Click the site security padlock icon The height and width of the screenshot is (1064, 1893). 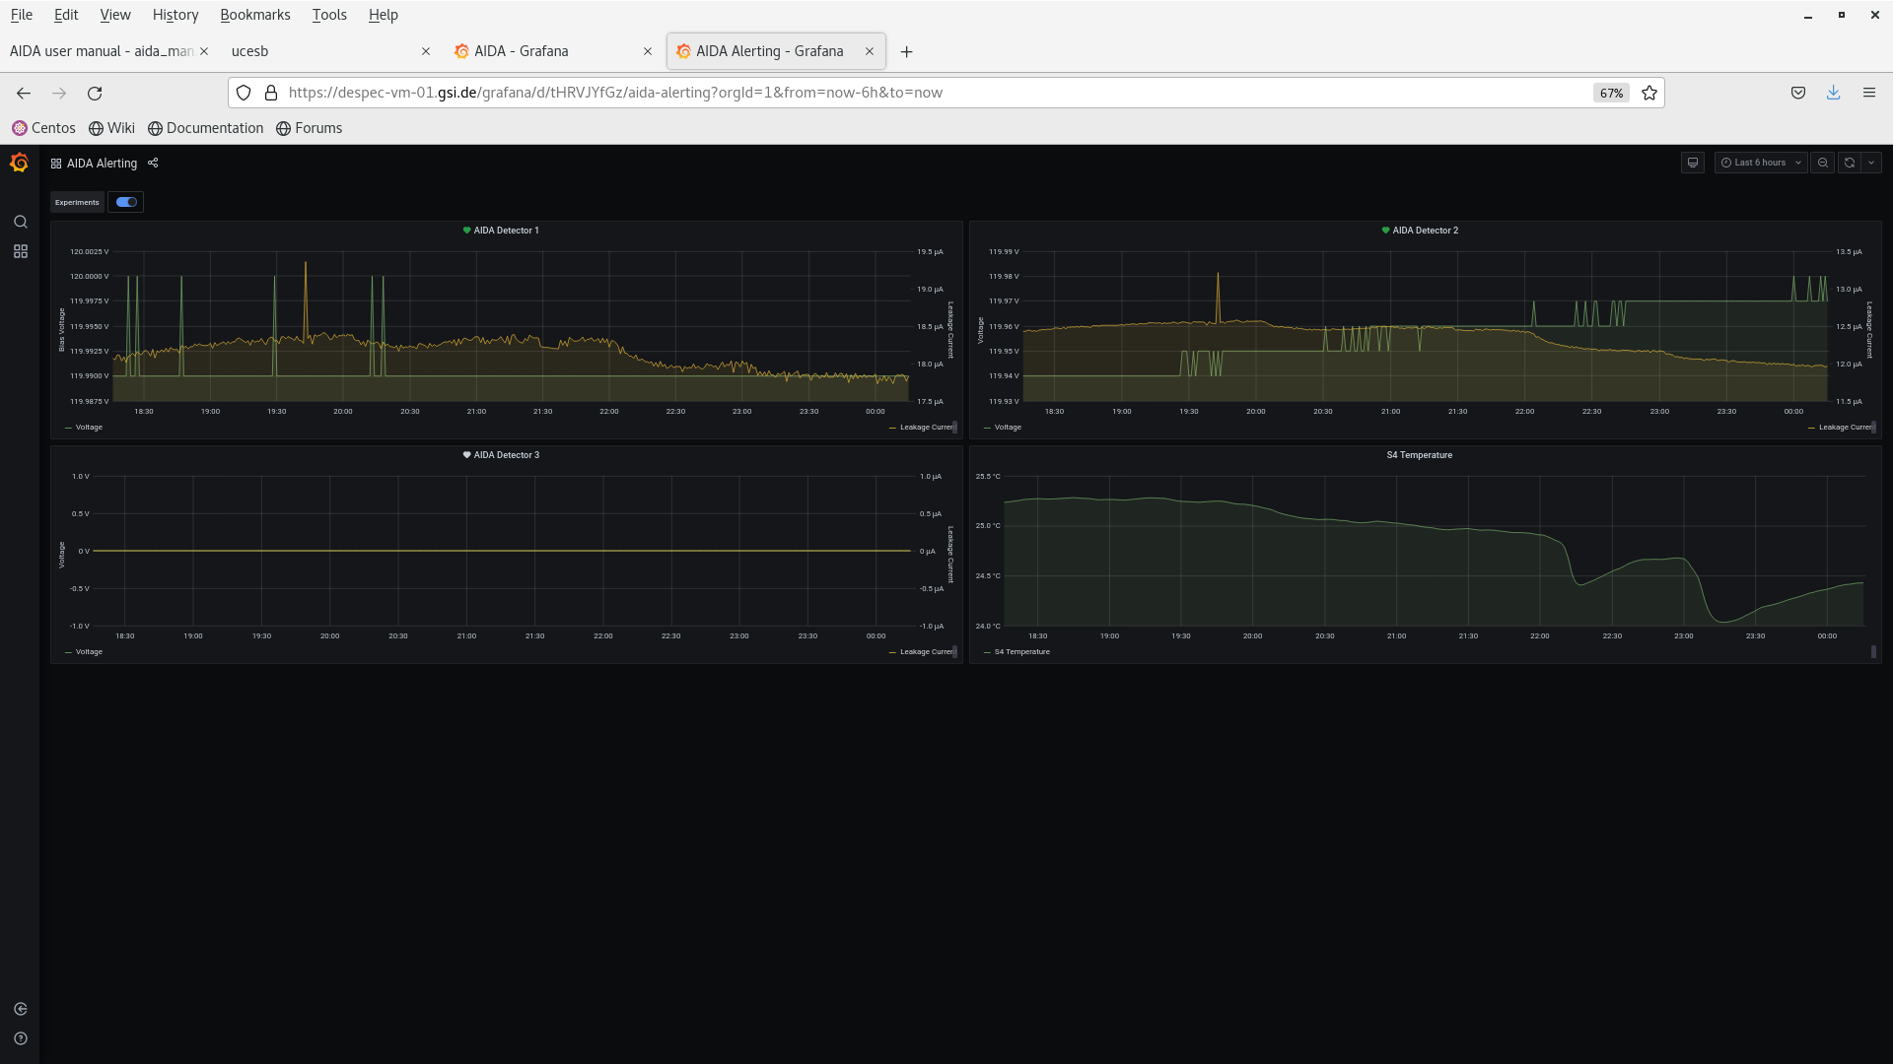(271, 93)
